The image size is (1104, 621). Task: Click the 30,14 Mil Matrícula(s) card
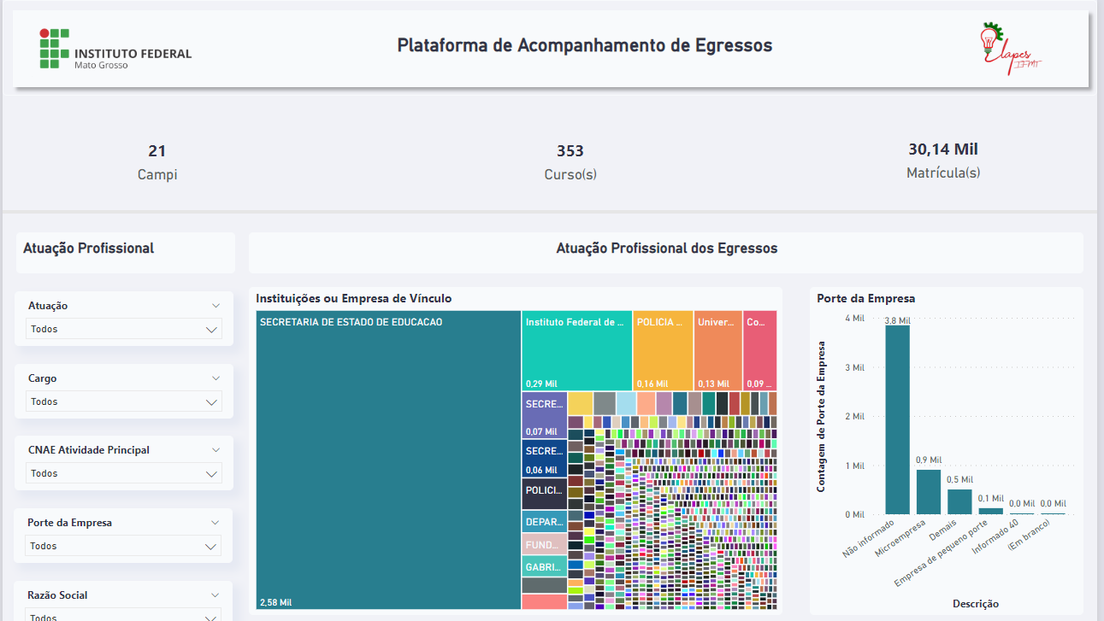pyautogui.click(x=943, y=160)
